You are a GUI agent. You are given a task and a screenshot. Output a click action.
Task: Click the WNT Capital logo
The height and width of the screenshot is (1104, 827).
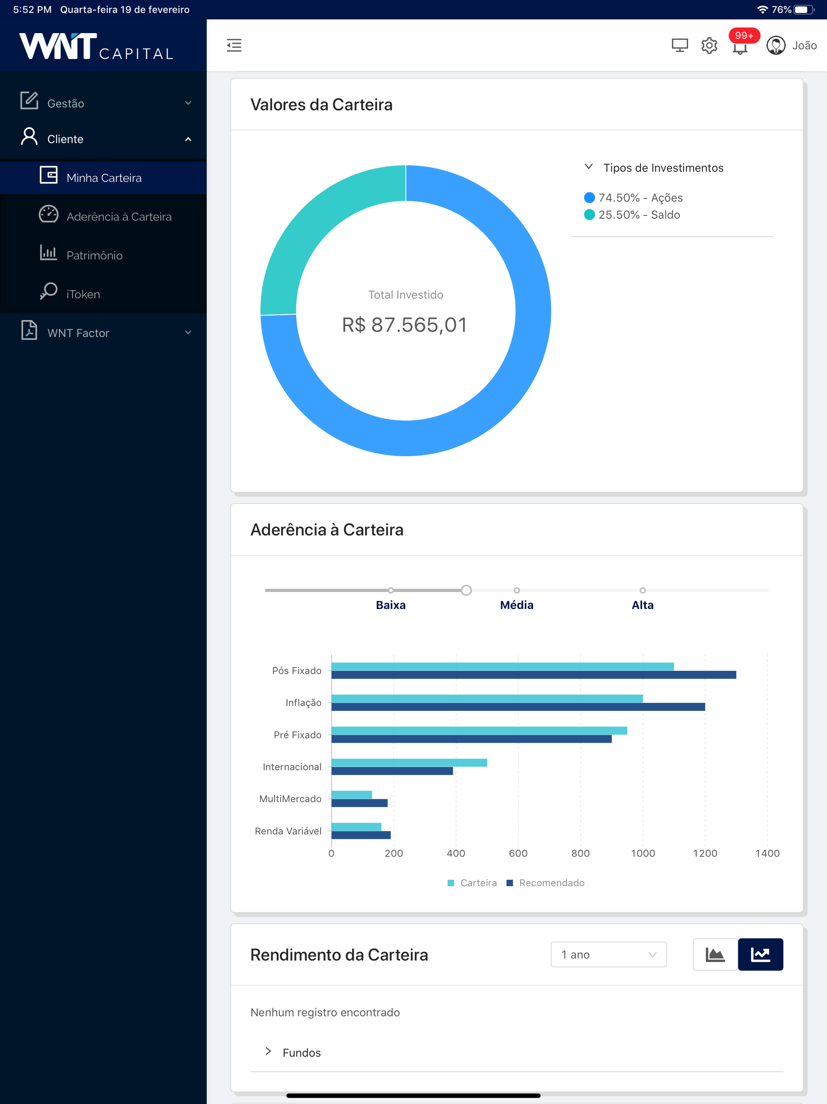coord(96,46)
